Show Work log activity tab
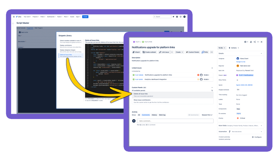The width and height of the screenshot is (279, 158). tap(162, 115)
